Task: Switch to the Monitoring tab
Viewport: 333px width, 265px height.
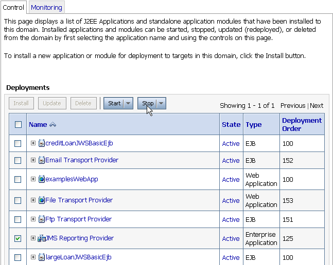Action: pyautogui.click(x=46, y=8)
